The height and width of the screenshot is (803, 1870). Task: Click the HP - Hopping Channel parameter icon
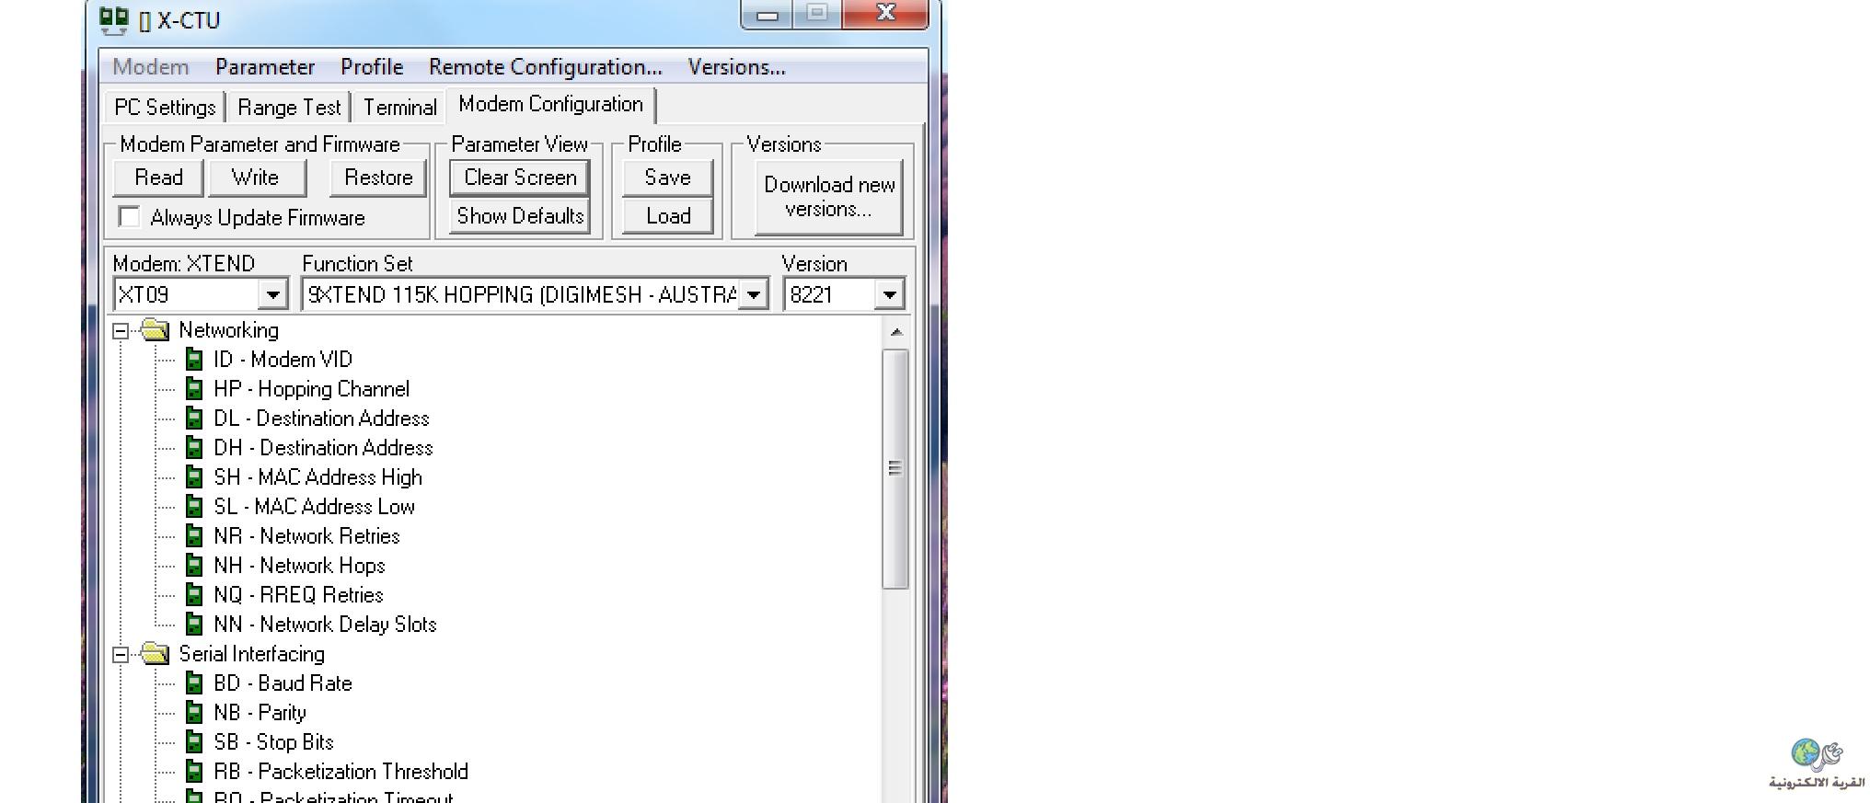pos(194,389)
